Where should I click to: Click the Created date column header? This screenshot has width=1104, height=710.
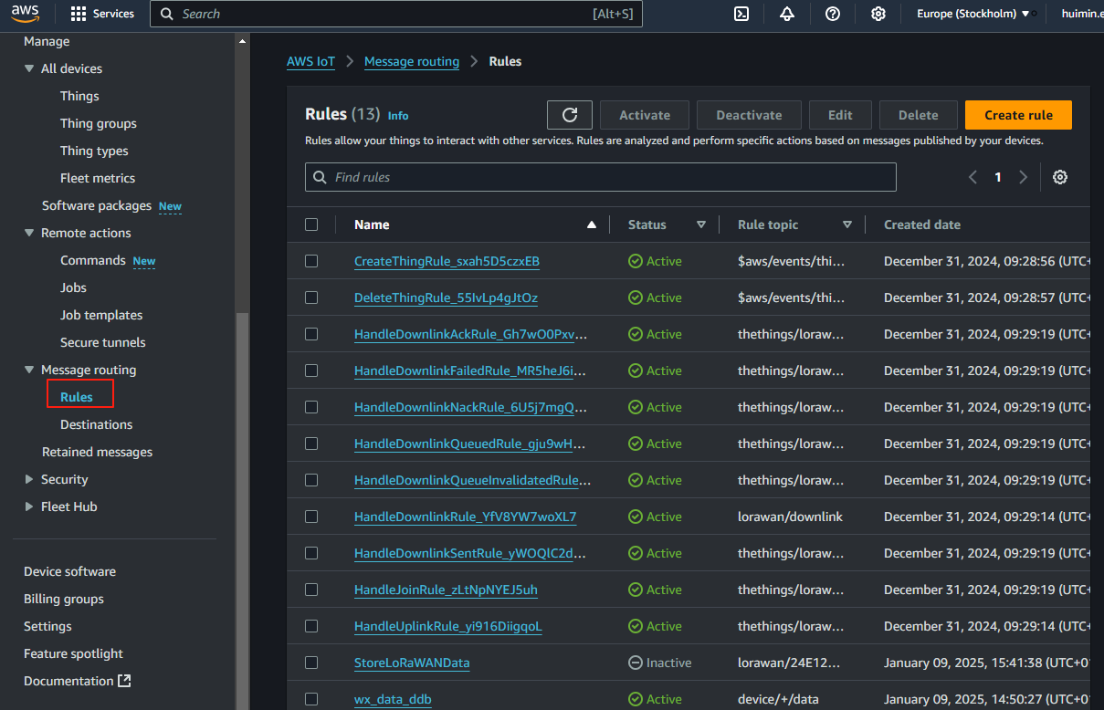(x=922, y=224)
